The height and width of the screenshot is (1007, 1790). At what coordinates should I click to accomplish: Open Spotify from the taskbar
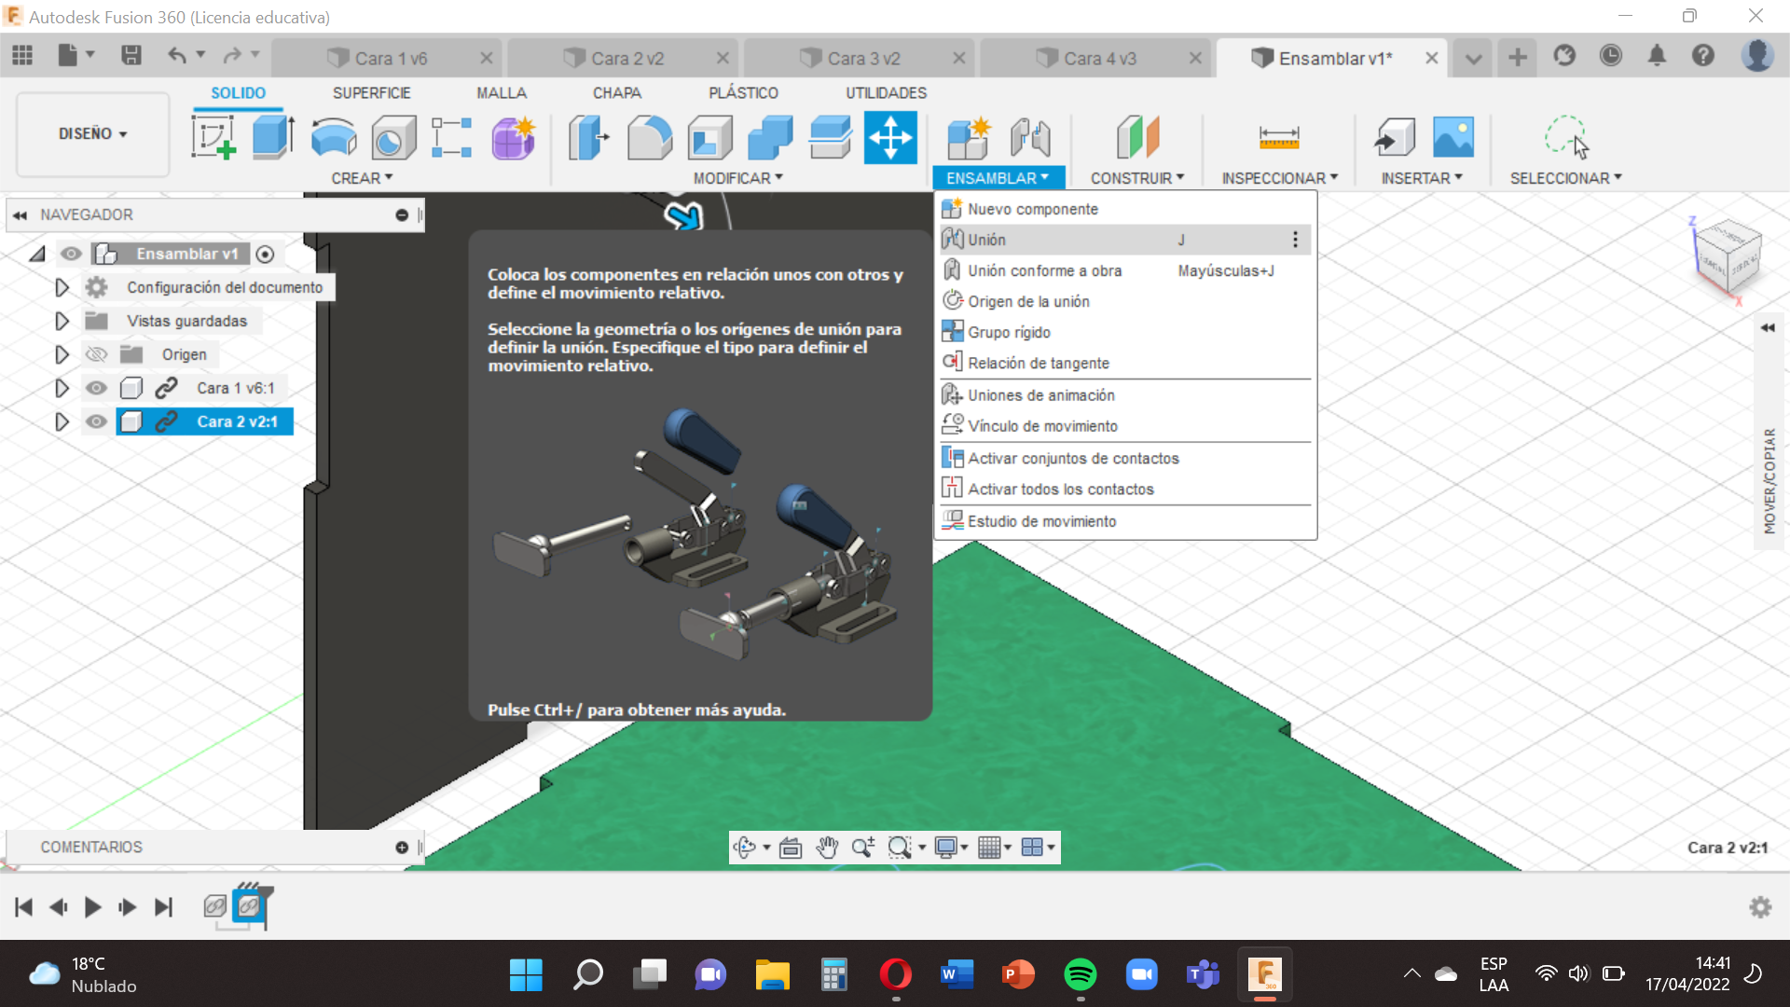click(1080, 974)
